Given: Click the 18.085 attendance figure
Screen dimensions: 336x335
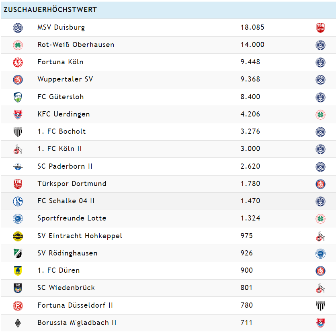Looking at the screenshot, I should (x=252, y=28).
